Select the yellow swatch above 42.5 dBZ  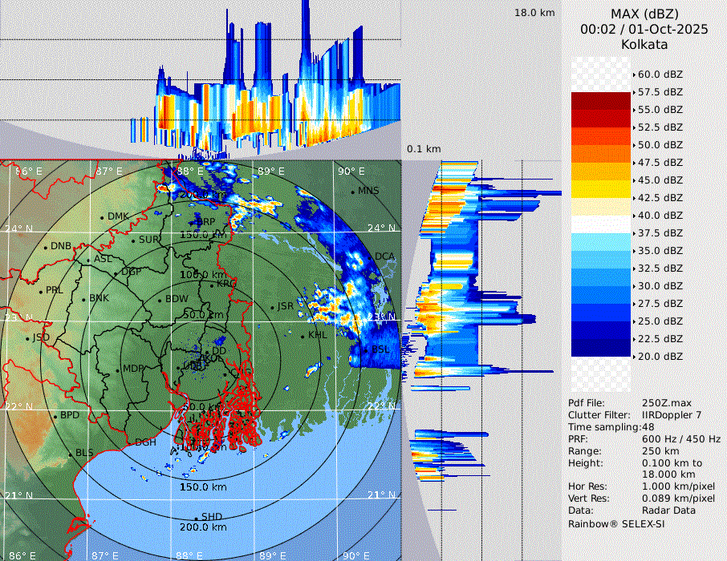tap(601, 188)
